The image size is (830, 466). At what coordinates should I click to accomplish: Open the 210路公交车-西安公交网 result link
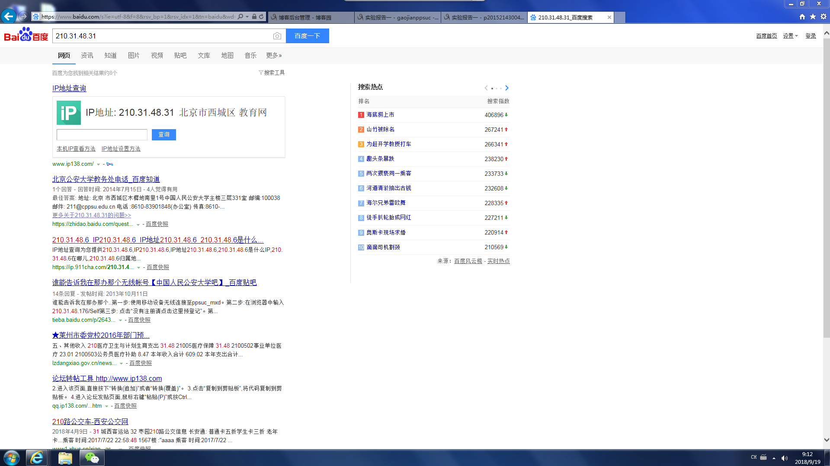[x=90, y=422]
